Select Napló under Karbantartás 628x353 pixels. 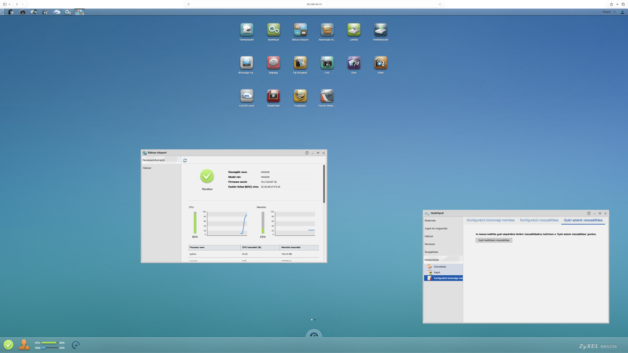click(437, 272)
